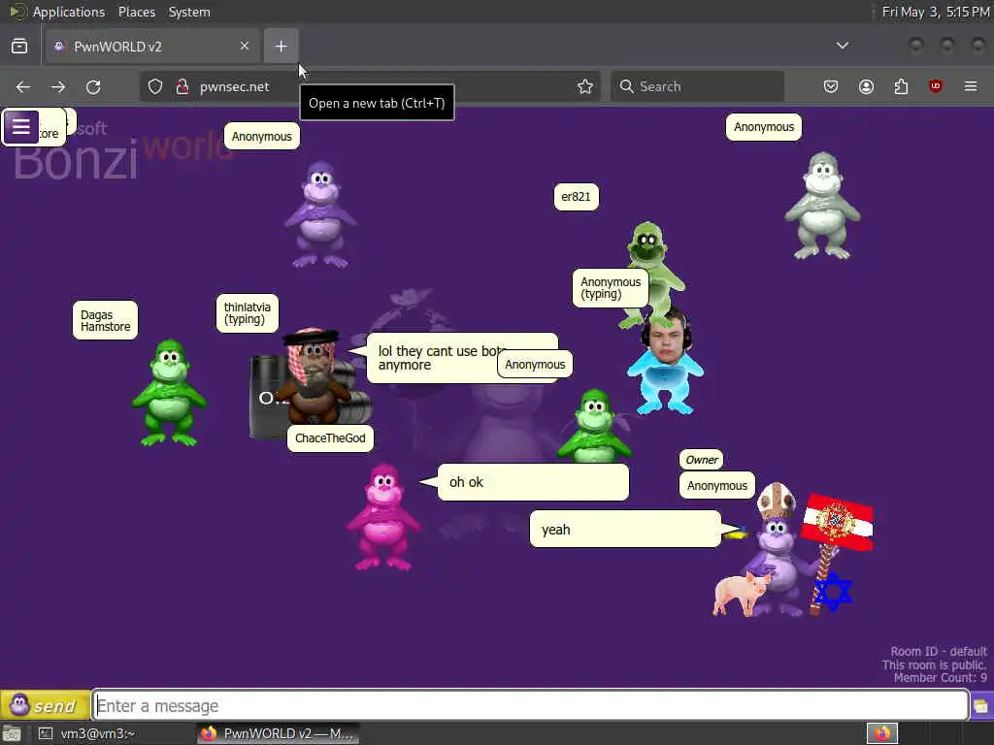Click the purple Bonzi under Anonymous tag
Viewport: 994px width, 745px height.
click(x=320, y=214)
